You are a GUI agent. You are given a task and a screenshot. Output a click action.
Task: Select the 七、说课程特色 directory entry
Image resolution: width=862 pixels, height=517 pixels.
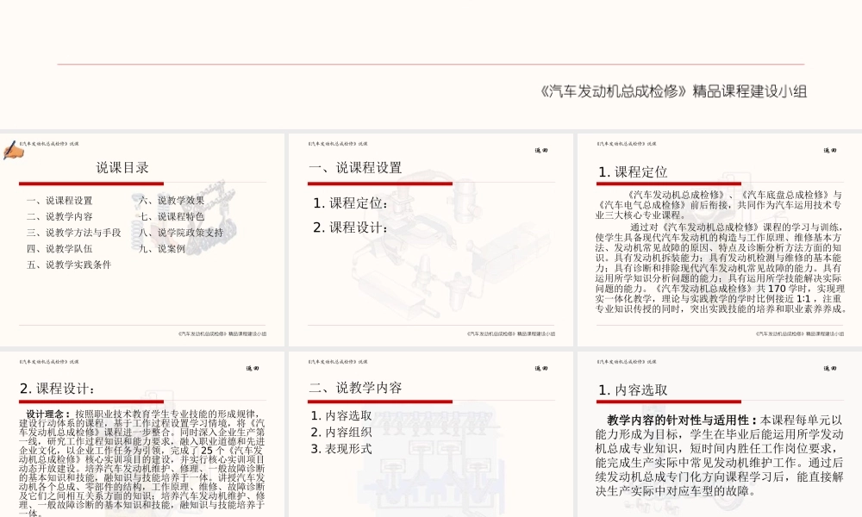(x=171, y=216)
